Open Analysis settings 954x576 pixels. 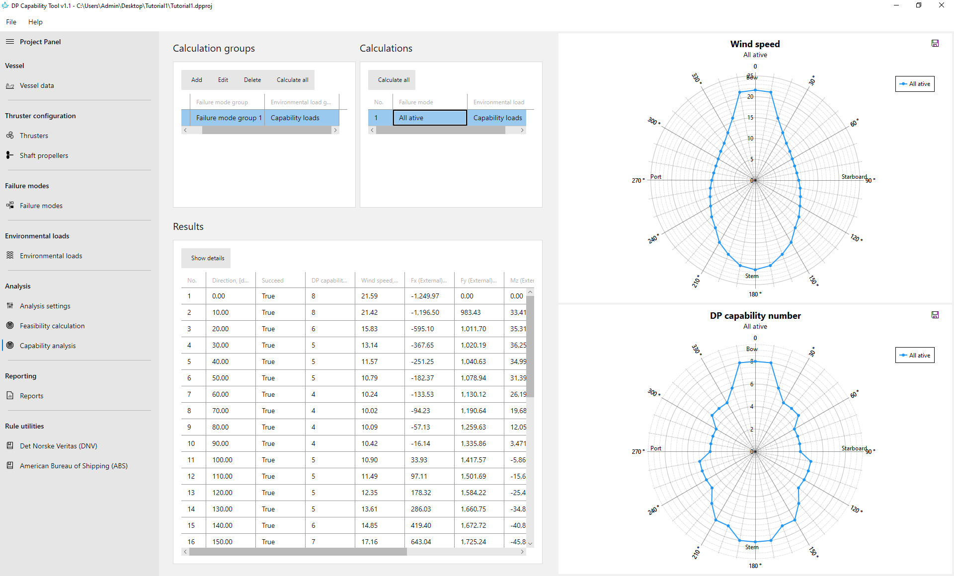45,306
